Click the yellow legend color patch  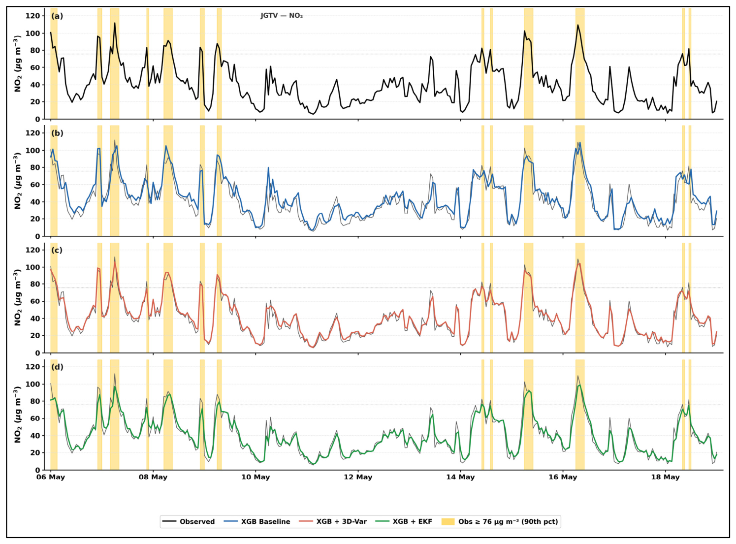click(448, 522)
